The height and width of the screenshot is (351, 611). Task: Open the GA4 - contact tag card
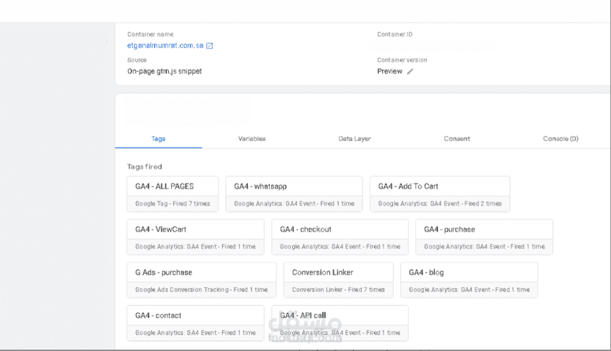tap(195, 323)
